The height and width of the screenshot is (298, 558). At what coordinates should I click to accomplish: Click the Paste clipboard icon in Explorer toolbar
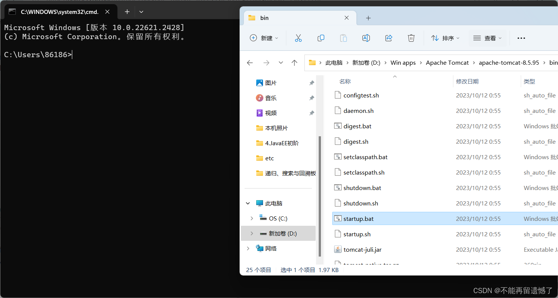pyautogui.click(x=343, y=38)
